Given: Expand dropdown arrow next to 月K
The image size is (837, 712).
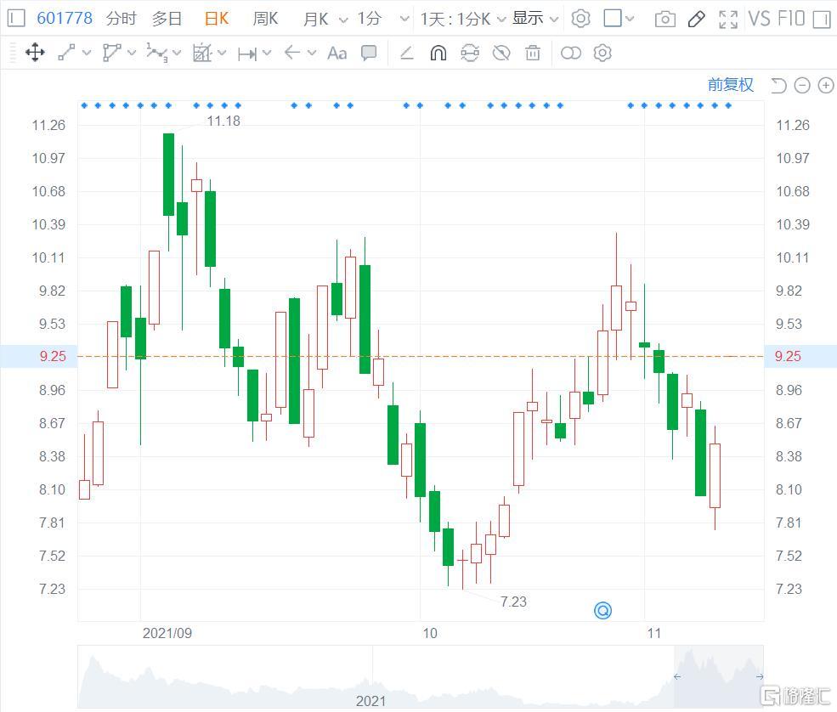Looking at the screenshot, I should (343, 20).
